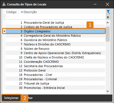114x103 pixels.
Task: Click the vertical scrollbar thumb
Action: pyautogui.click(x=107, y=34)
